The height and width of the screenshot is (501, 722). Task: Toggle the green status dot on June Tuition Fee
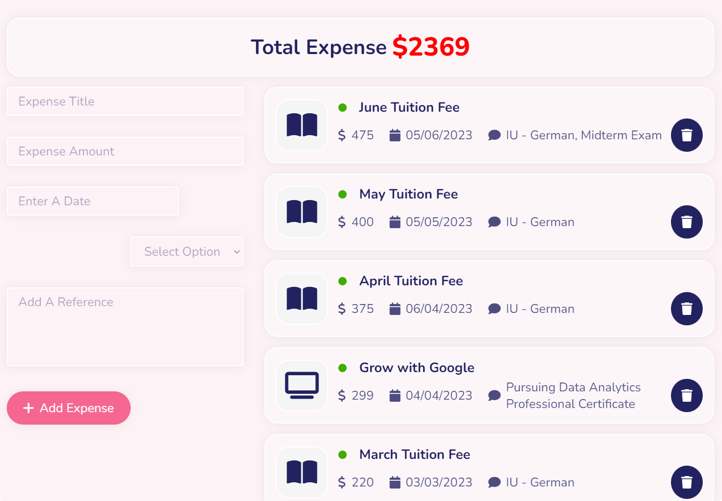tap(343, 107)
